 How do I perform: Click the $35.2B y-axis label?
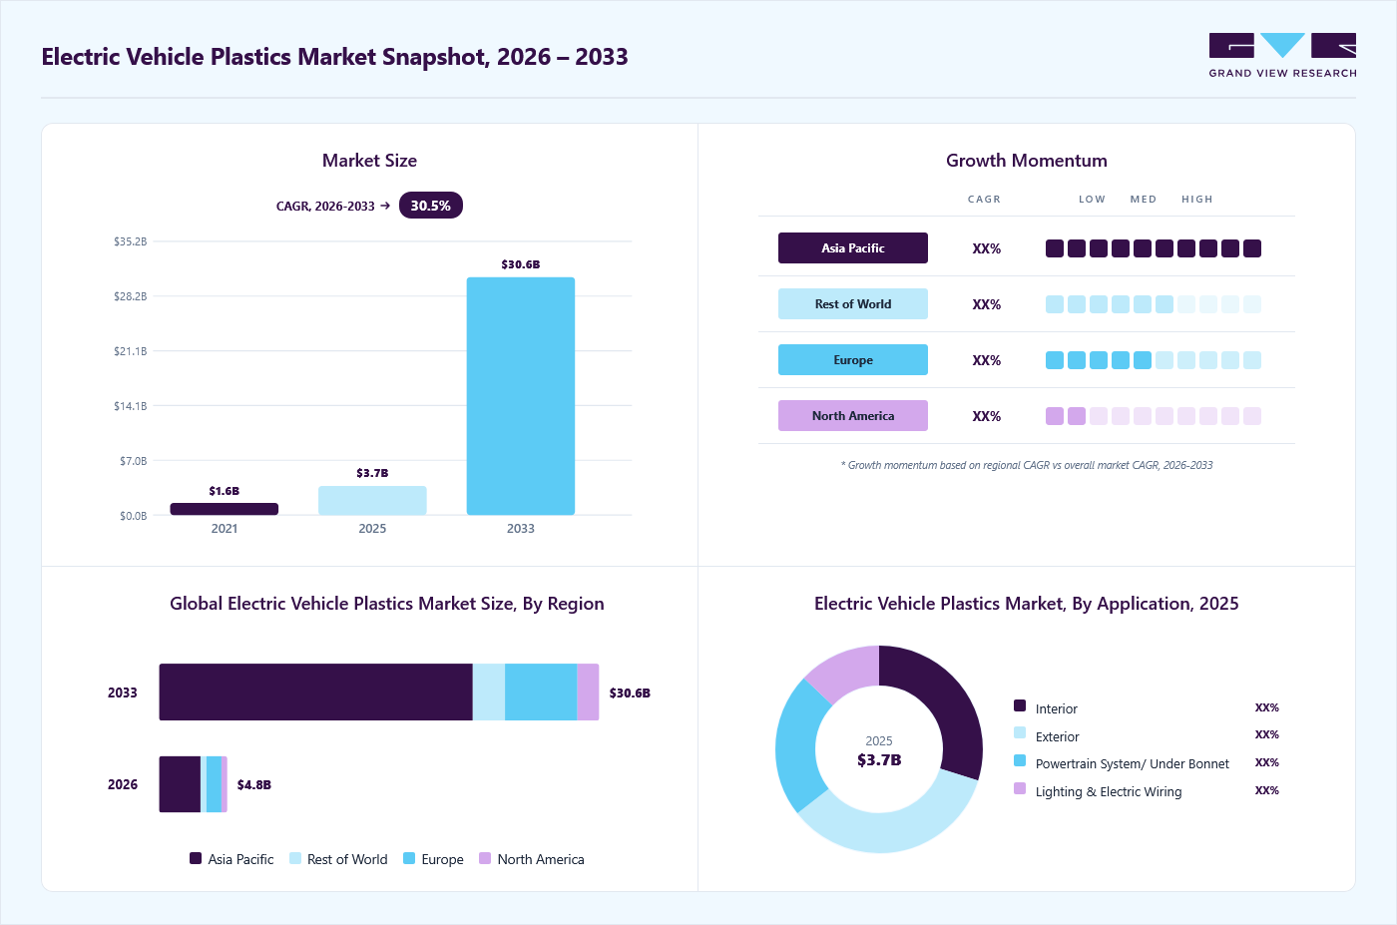click(x=130, y=241)
